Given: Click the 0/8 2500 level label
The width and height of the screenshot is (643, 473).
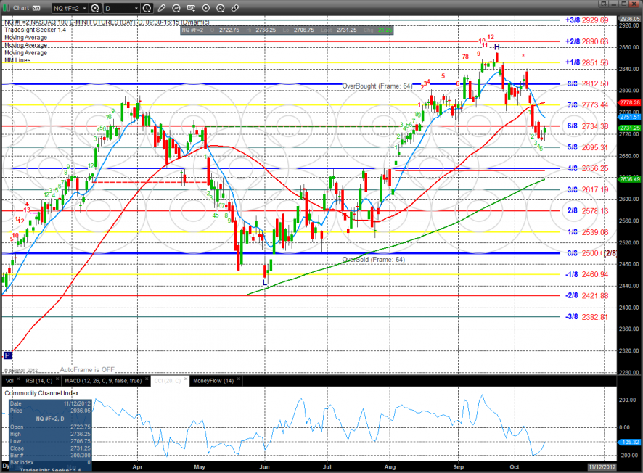Looking at the screenshot, I should click(584, 253).
